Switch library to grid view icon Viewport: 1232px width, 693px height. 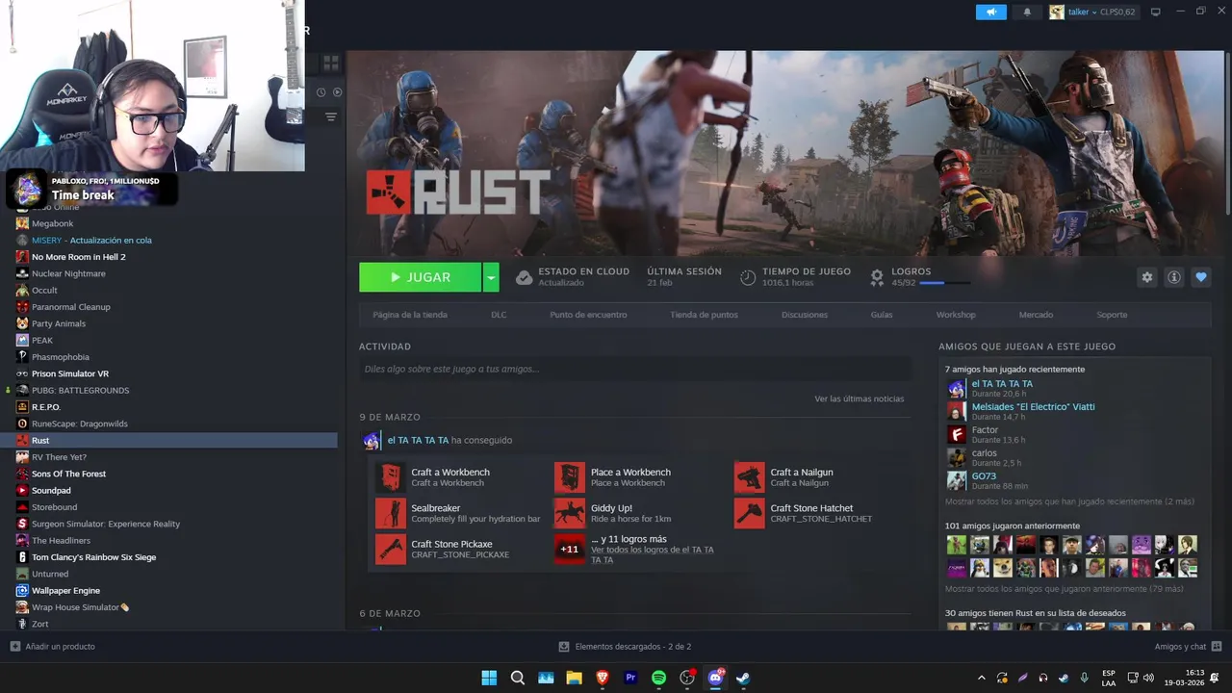point(331,63)
